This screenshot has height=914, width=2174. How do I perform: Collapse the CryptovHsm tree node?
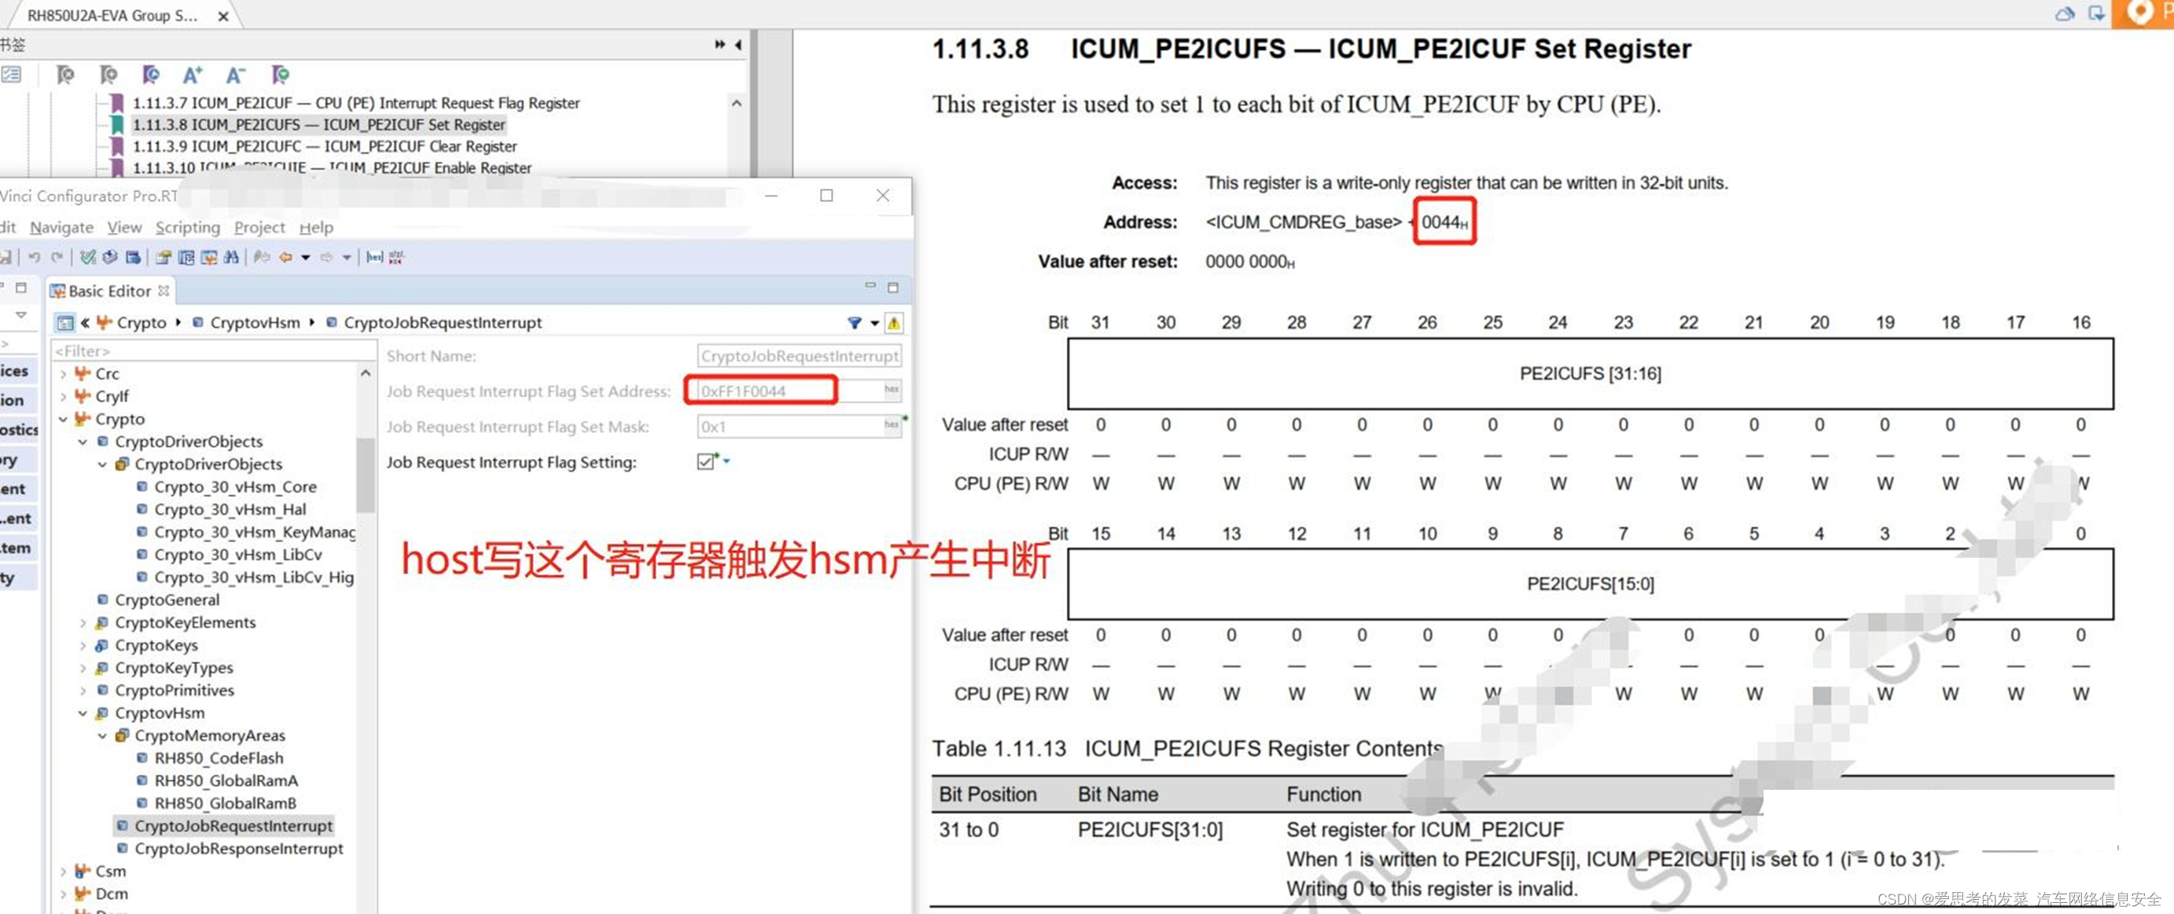[x=83, y=714]
